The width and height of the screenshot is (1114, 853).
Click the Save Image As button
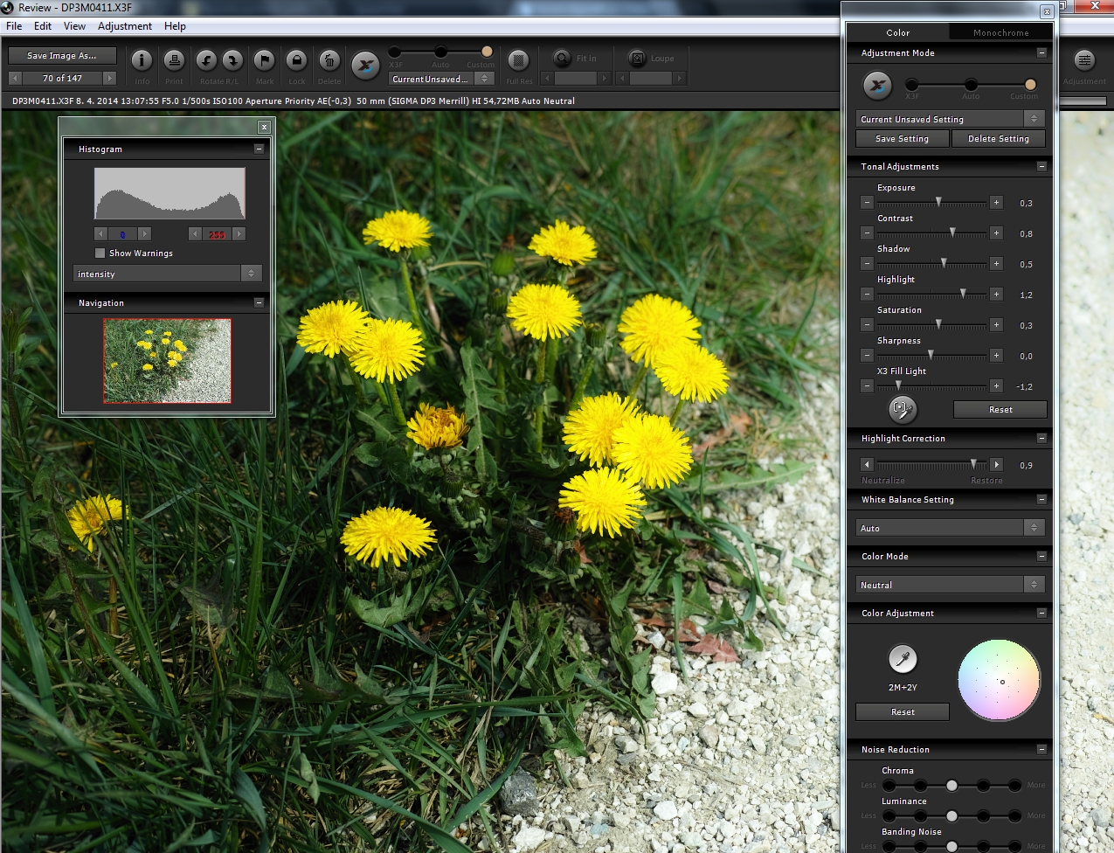coord(62,56)
